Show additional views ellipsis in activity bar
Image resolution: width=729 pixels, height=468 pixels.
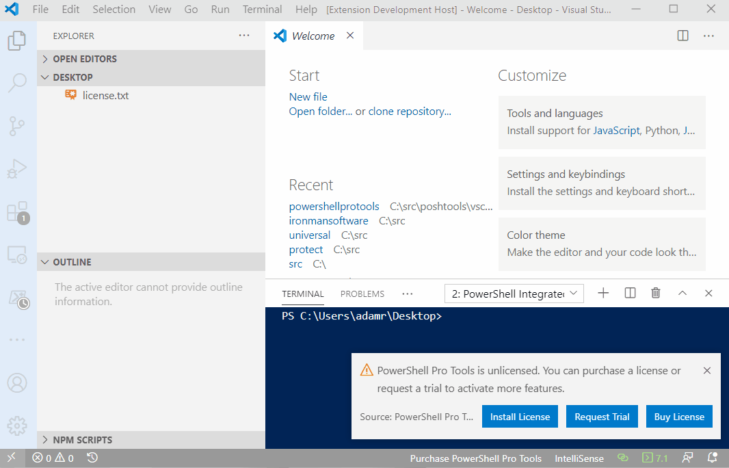pos(17,339)
